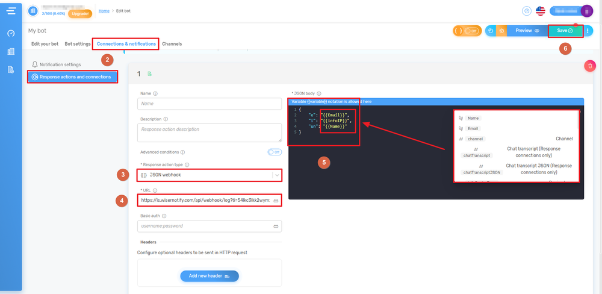Click the Add new header button
This screenshot has height=294, width=602.
tap(209, 276)
